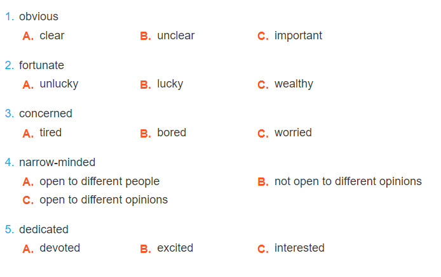Click the question word 'concerned'
Screen dimensions: 441x277
click(46, 113)
